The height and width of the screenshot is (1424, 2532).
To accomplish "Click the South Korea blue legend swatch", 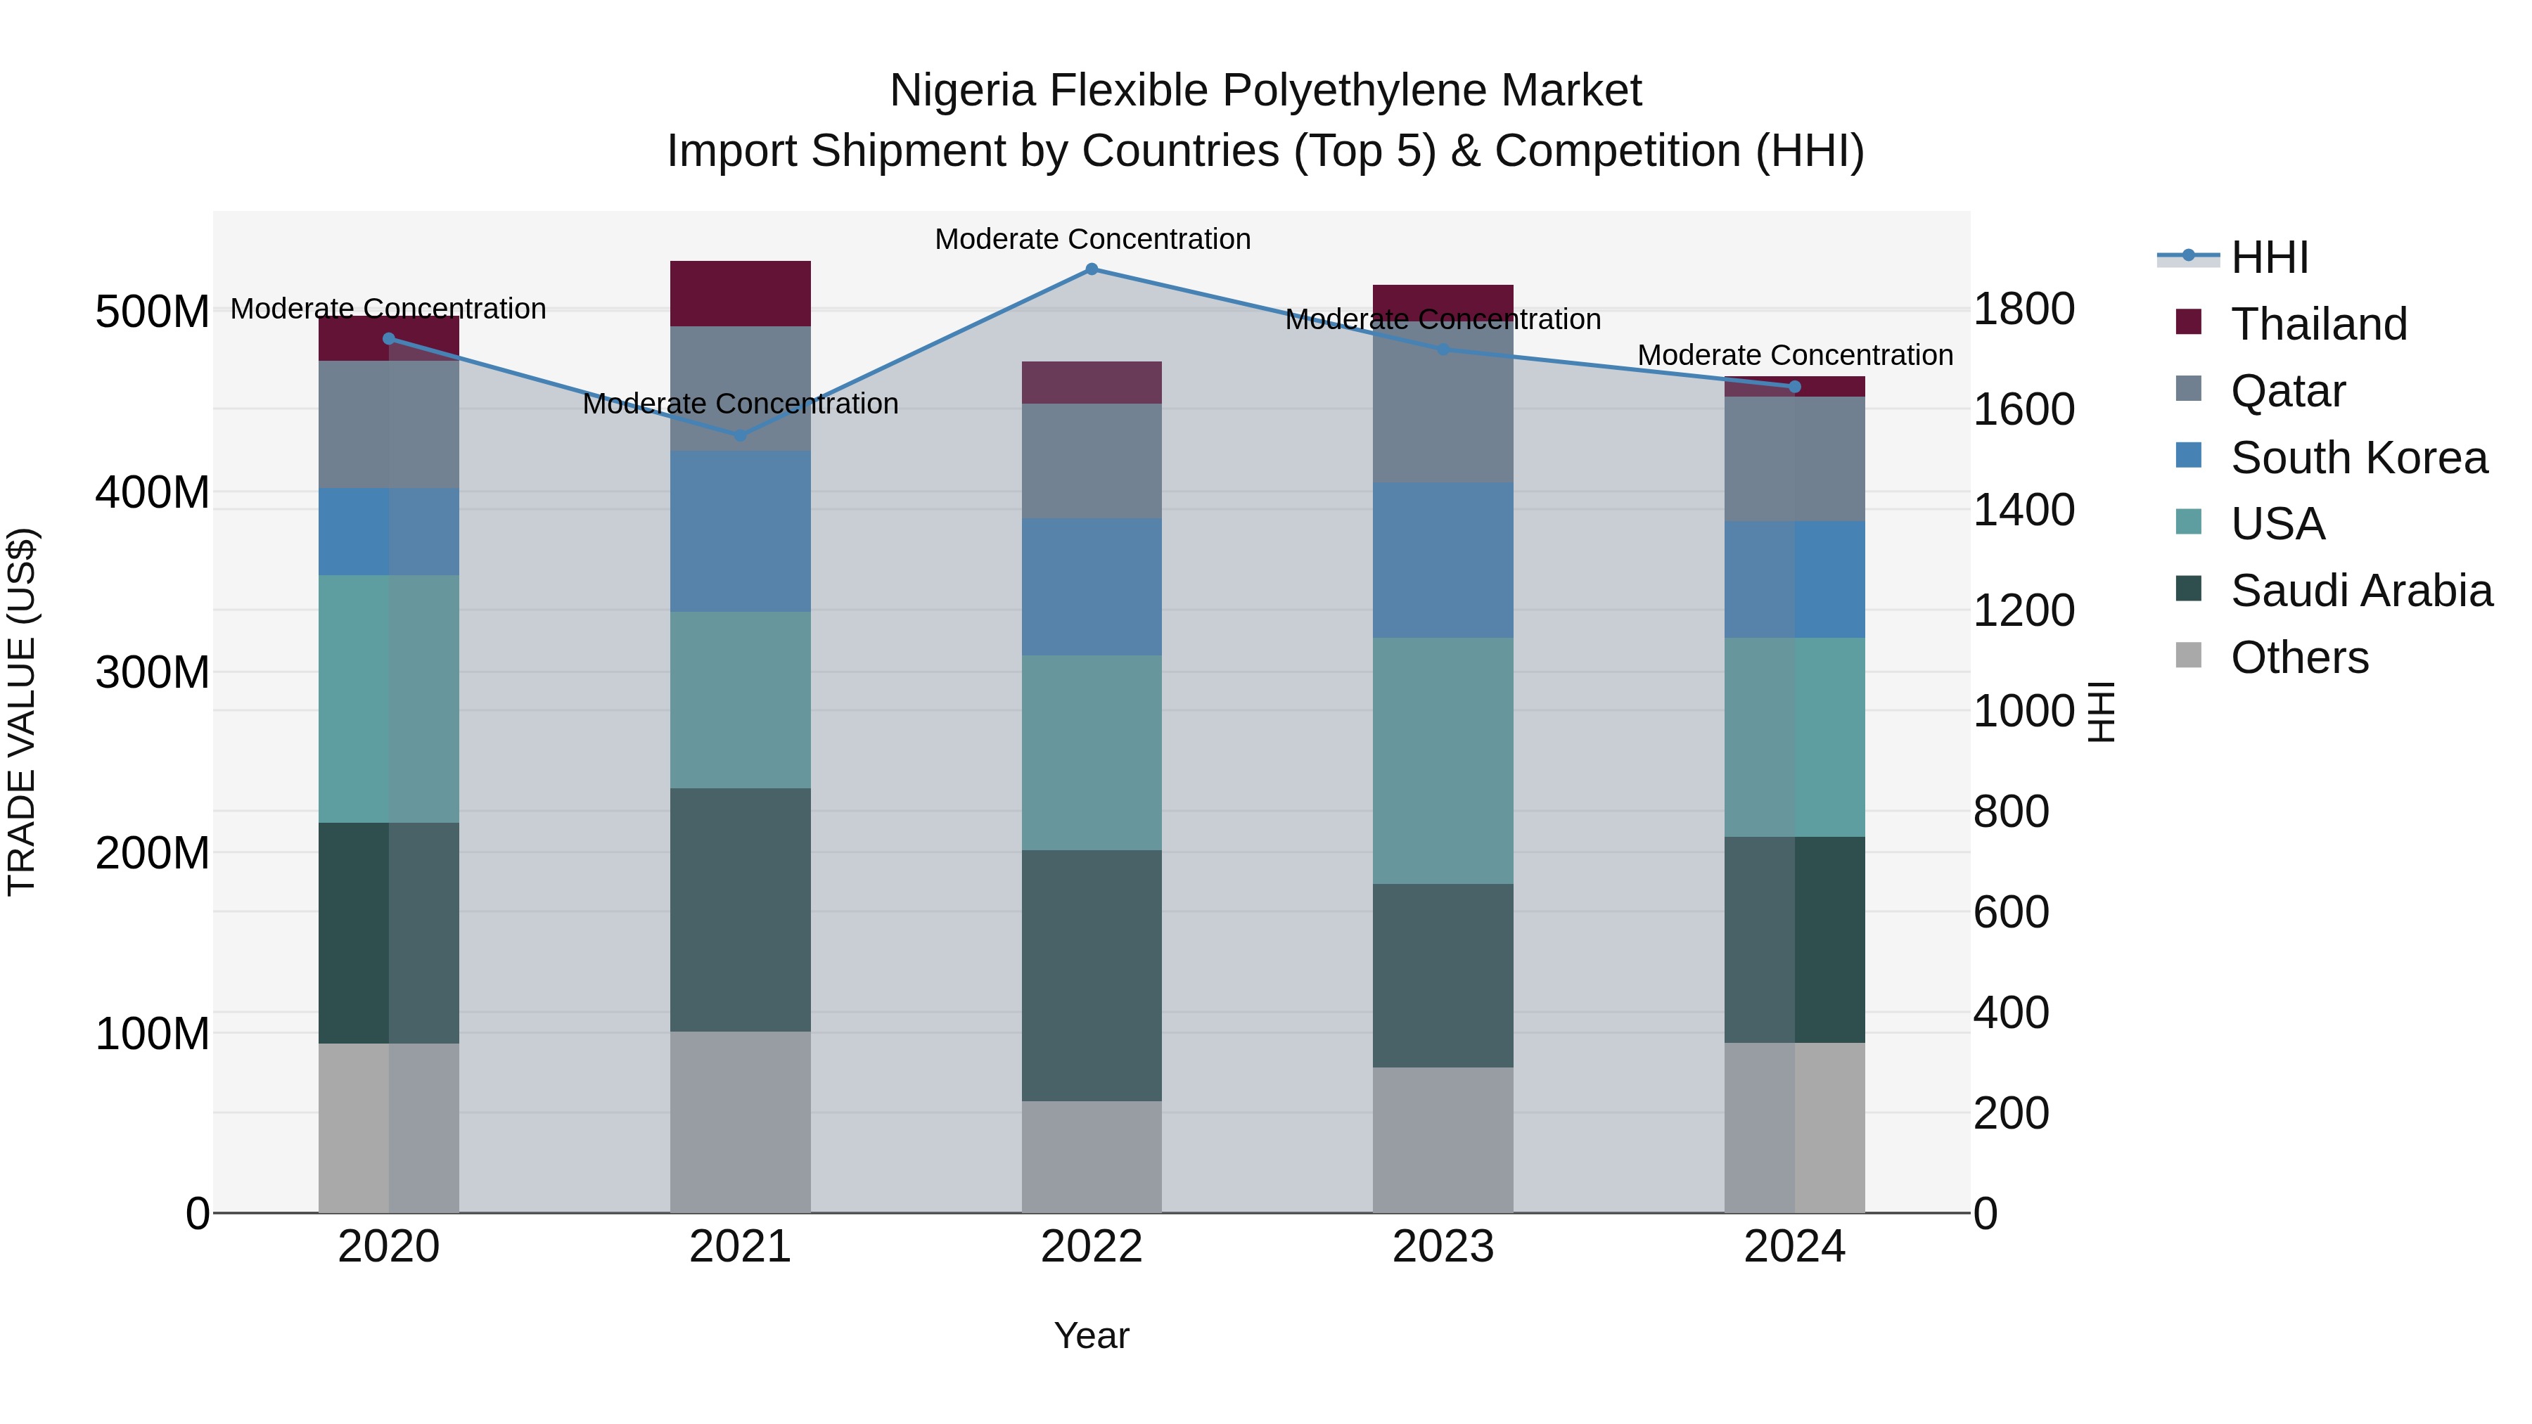I will 2189,455.
